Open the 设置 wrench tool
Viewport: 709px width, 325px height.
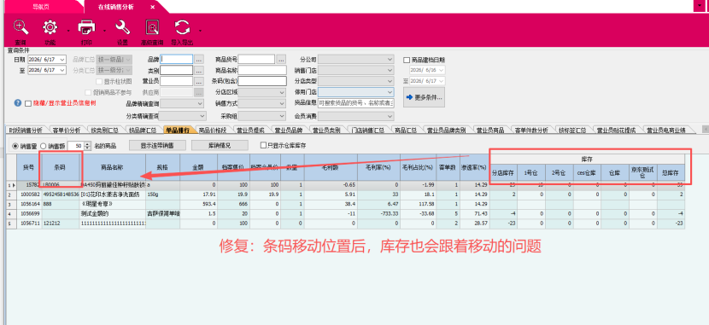point(122,28)
